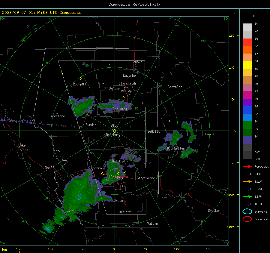Click the Strathmore city label

[146, 178]
